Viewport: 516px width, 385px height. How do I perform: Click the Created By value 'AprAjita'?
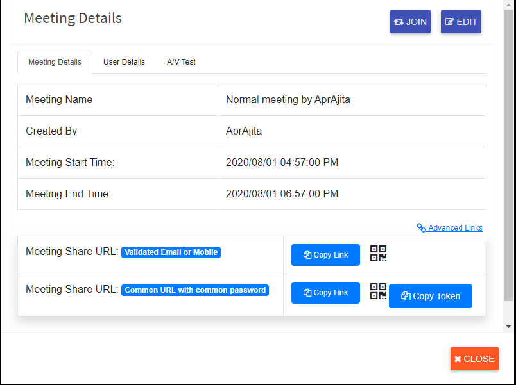pyautogui.click(x=244, y=131)
